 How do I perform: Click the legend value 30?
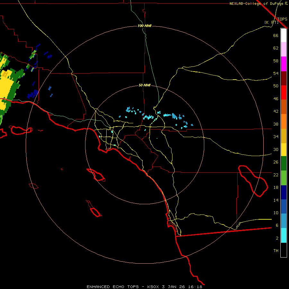coord(276,149)
